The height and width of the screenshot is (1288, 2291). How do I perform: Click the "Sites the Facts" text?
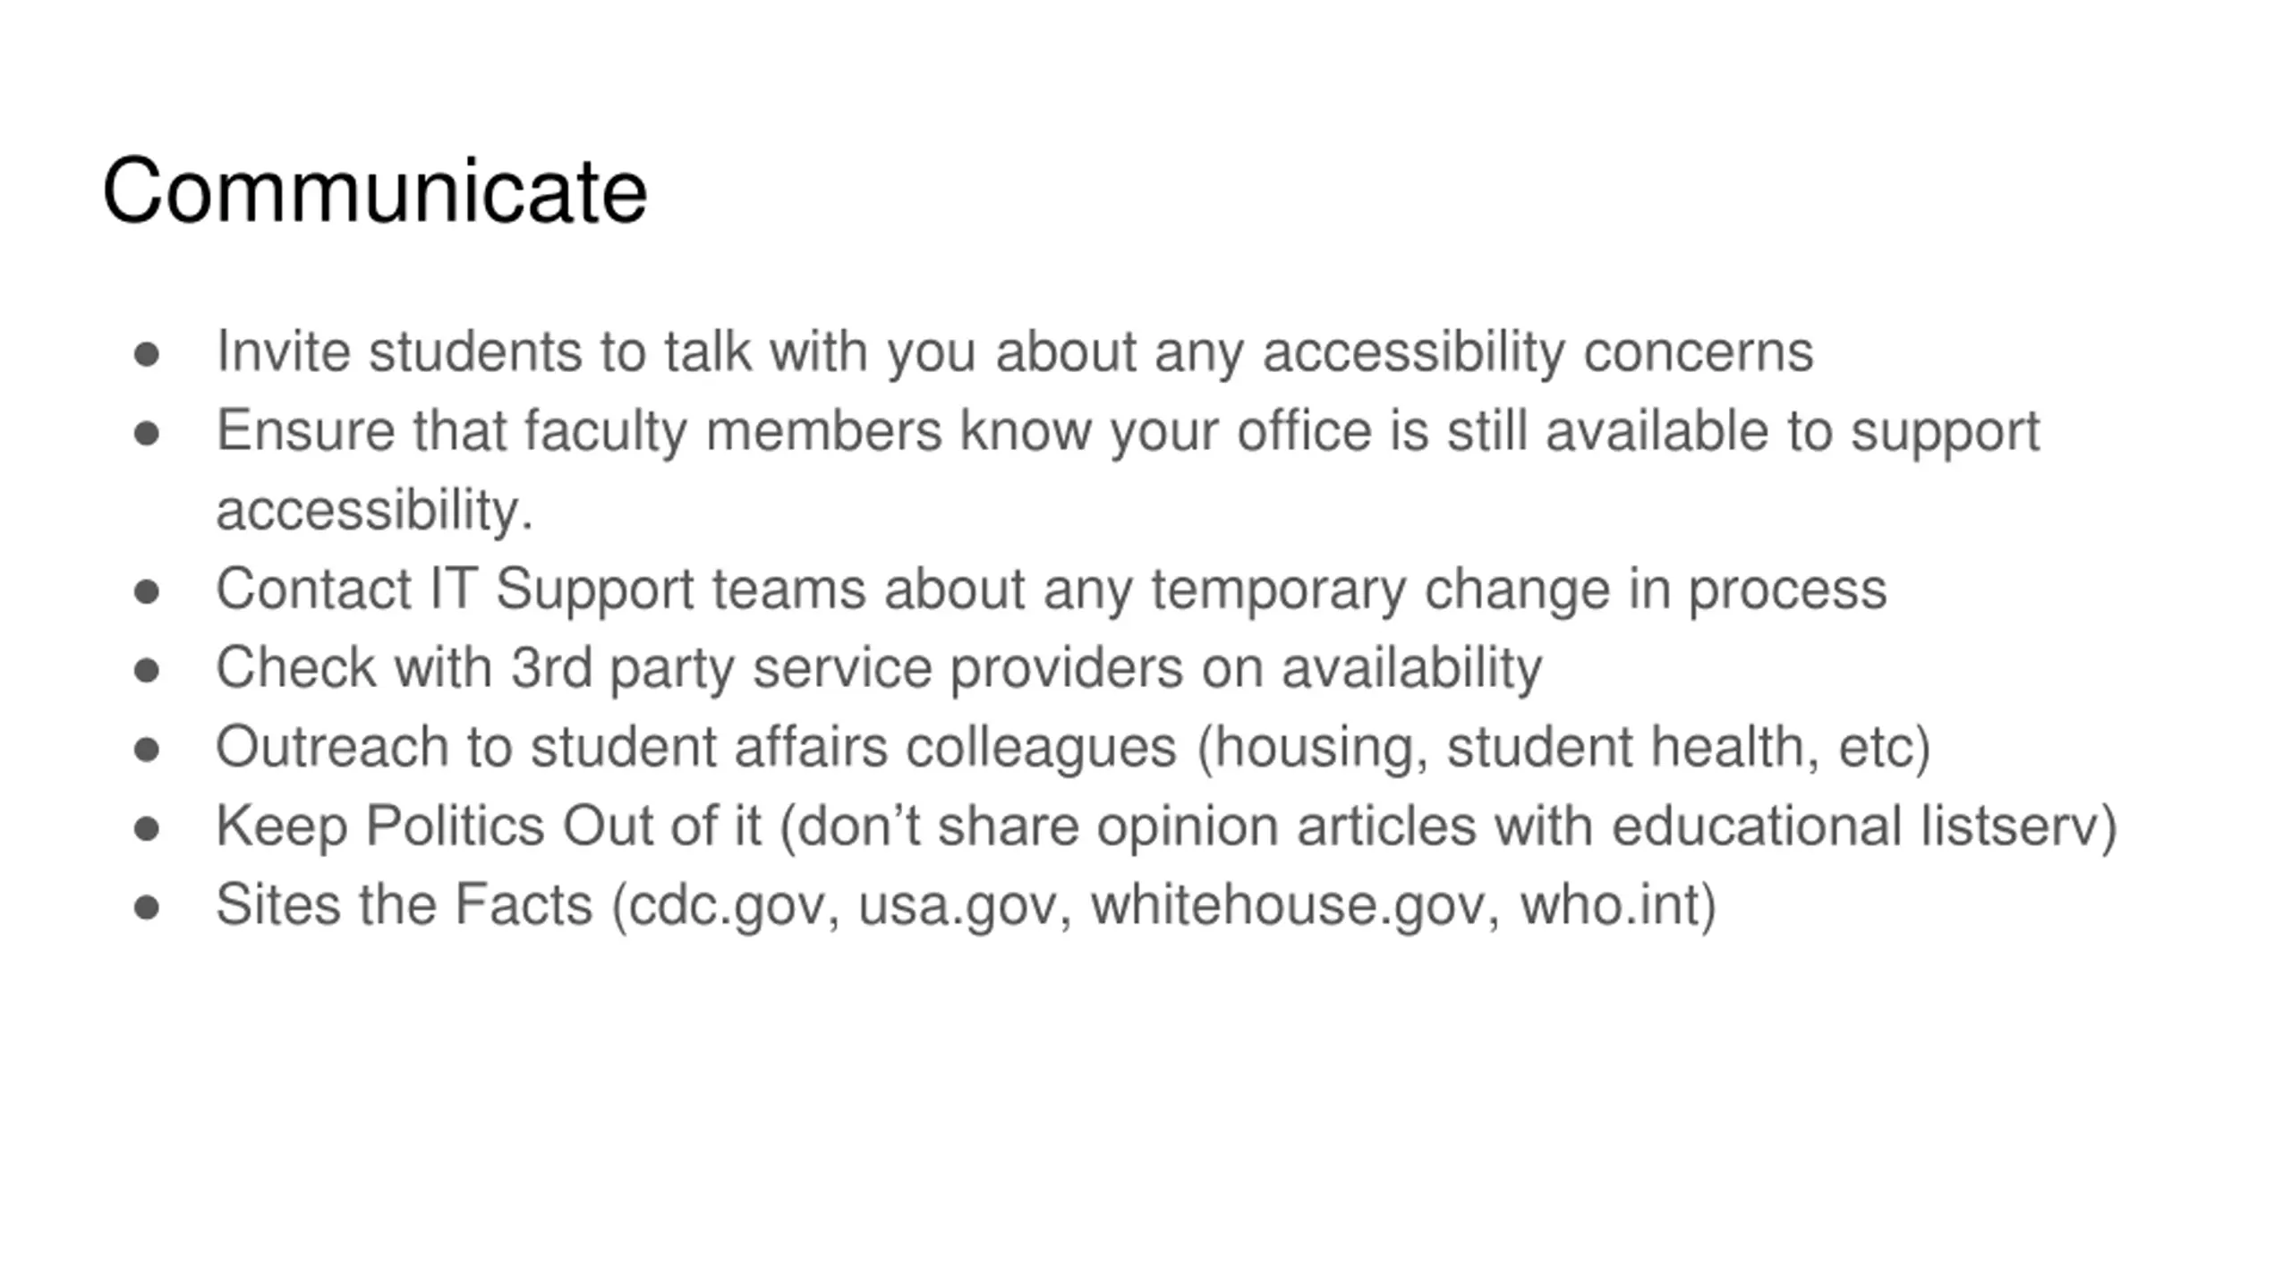pos(404,904)
